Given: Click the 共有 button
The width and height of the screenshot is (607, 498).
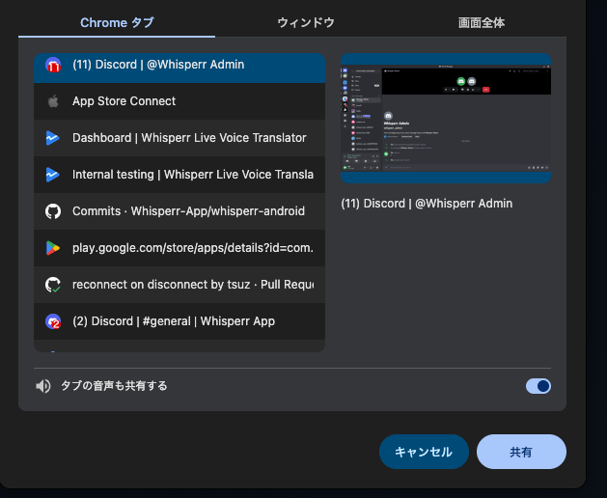Looking at the screenshot, I should [521, 452].
